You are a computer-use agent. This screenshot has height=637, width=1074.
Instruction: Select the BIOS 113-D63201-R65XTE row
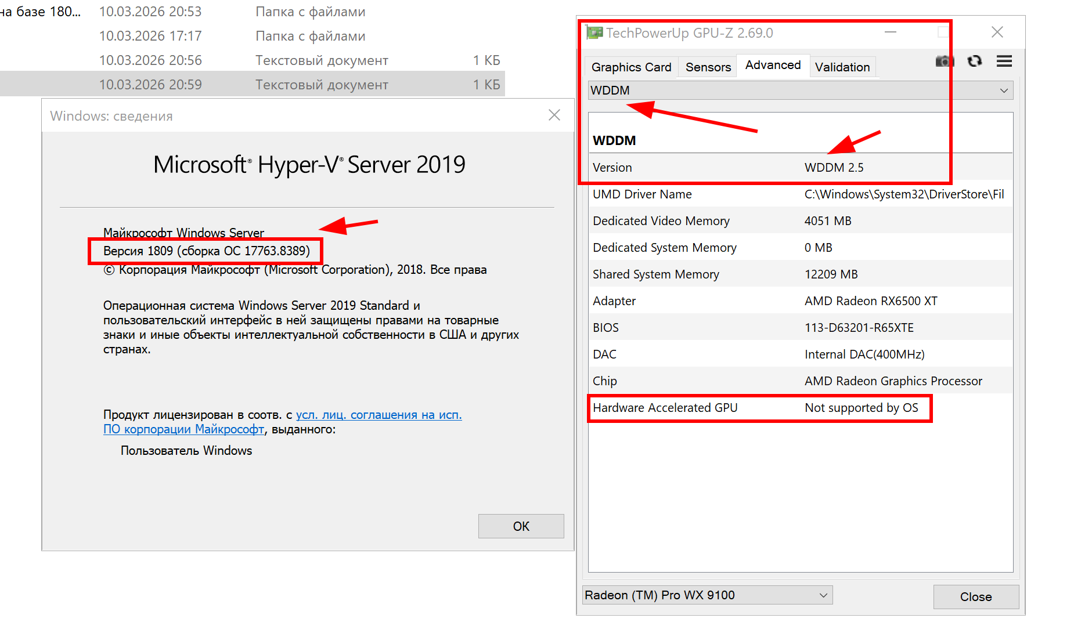801,327
